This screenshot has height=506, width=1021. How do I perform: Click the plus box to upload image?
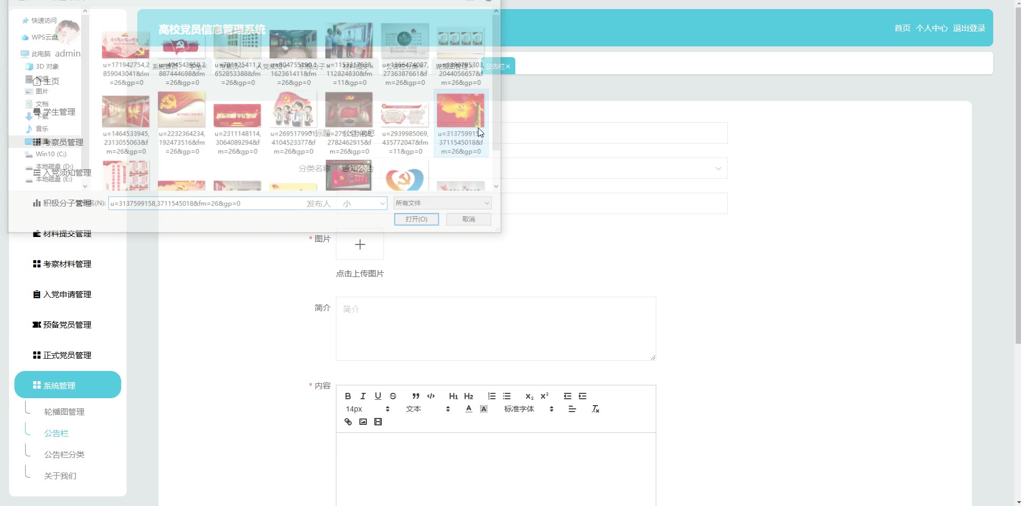tap(360, 244)
